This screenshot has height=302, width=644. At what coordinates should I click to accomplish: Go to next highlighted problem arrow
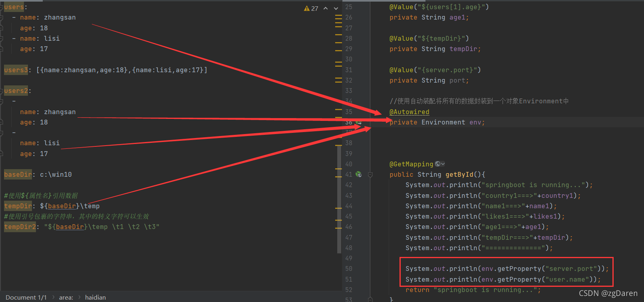[x=336, y=8]
